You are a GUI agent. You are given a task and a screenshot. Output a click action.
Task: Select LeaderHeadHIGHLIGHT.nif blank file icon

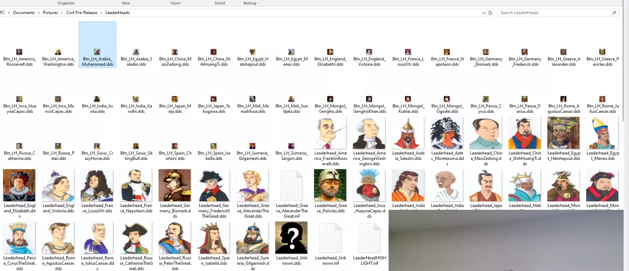coord(369,238)
